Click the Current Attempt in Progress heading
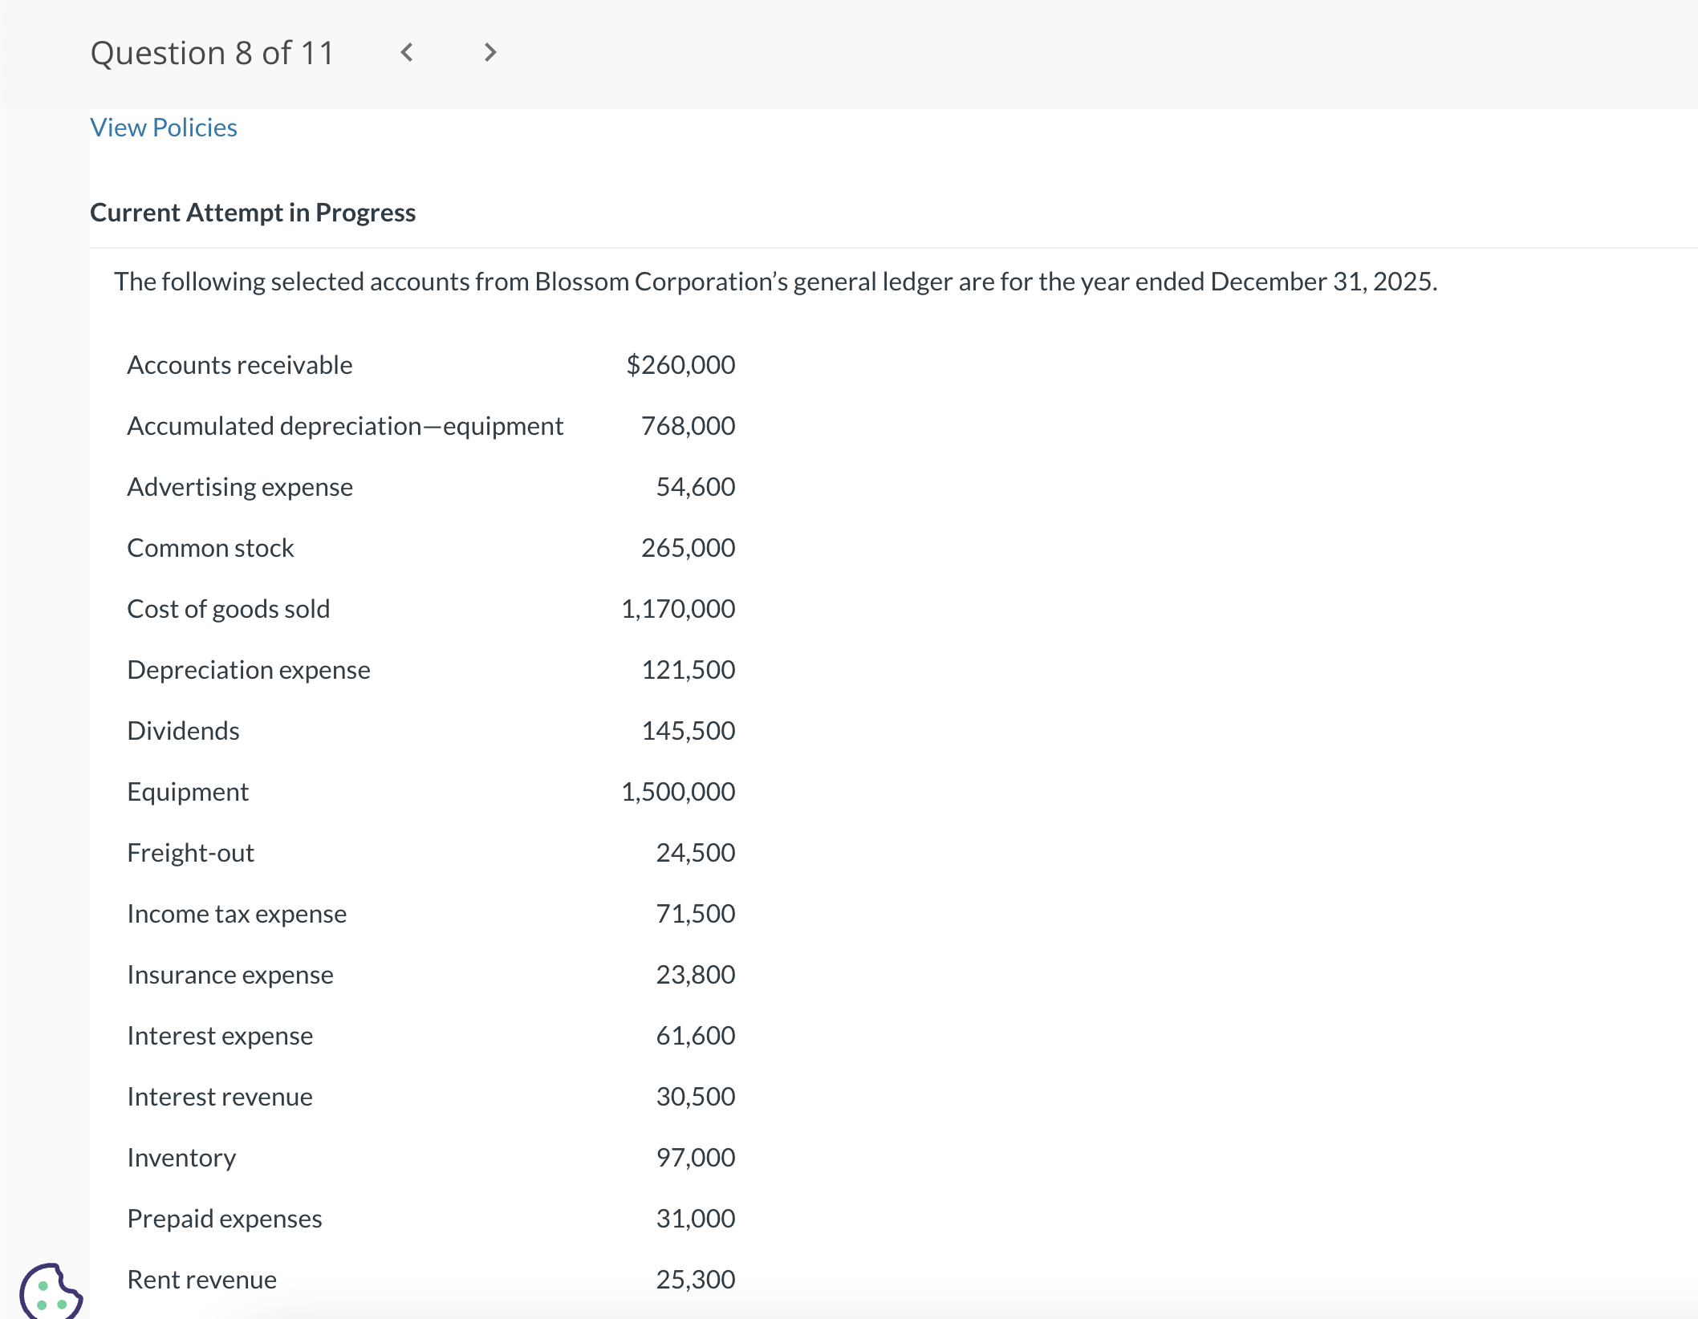 [x=253, y=213]
